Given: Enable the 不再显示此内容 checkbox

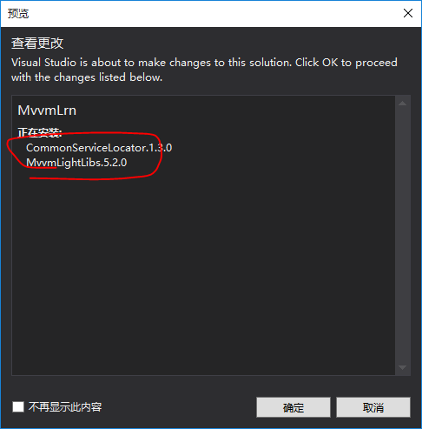Looking at the screenshot, I should 18,406.
